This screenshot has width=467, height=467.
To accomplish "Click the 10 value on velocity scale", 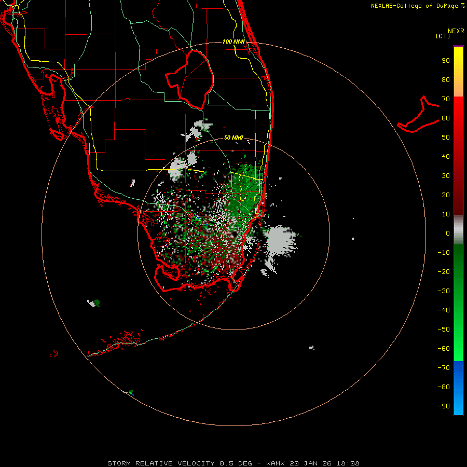I will click(x=446, y=214).
